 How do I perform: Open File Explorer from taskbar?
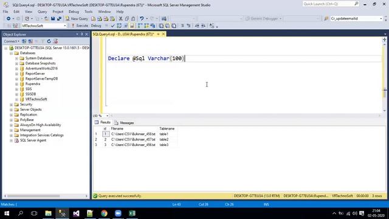[x=49, y=214]
